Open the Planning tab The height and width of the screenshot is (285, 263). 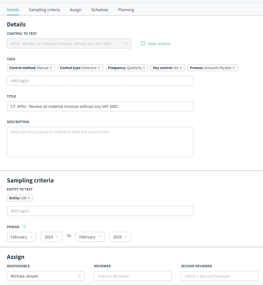pyautogui.click(x=126, y=10)
